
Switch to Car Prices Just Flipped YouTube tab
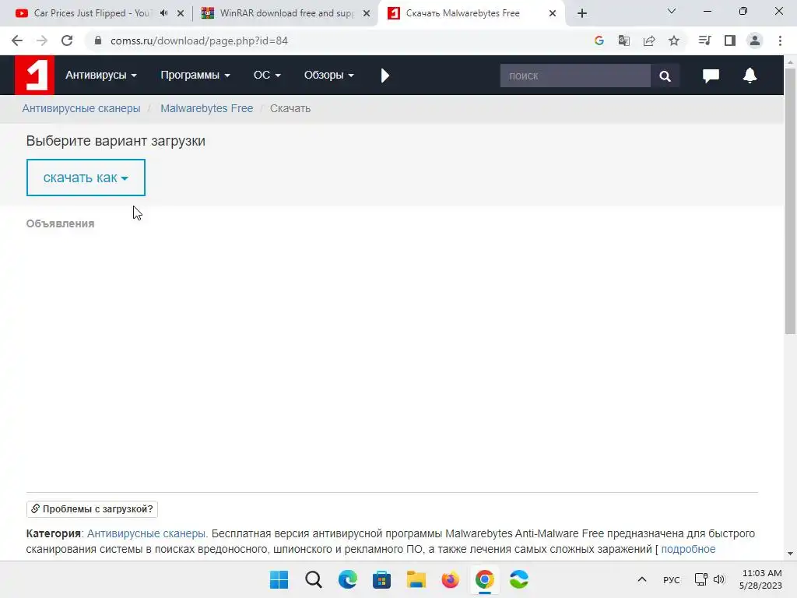pos(92,13)
